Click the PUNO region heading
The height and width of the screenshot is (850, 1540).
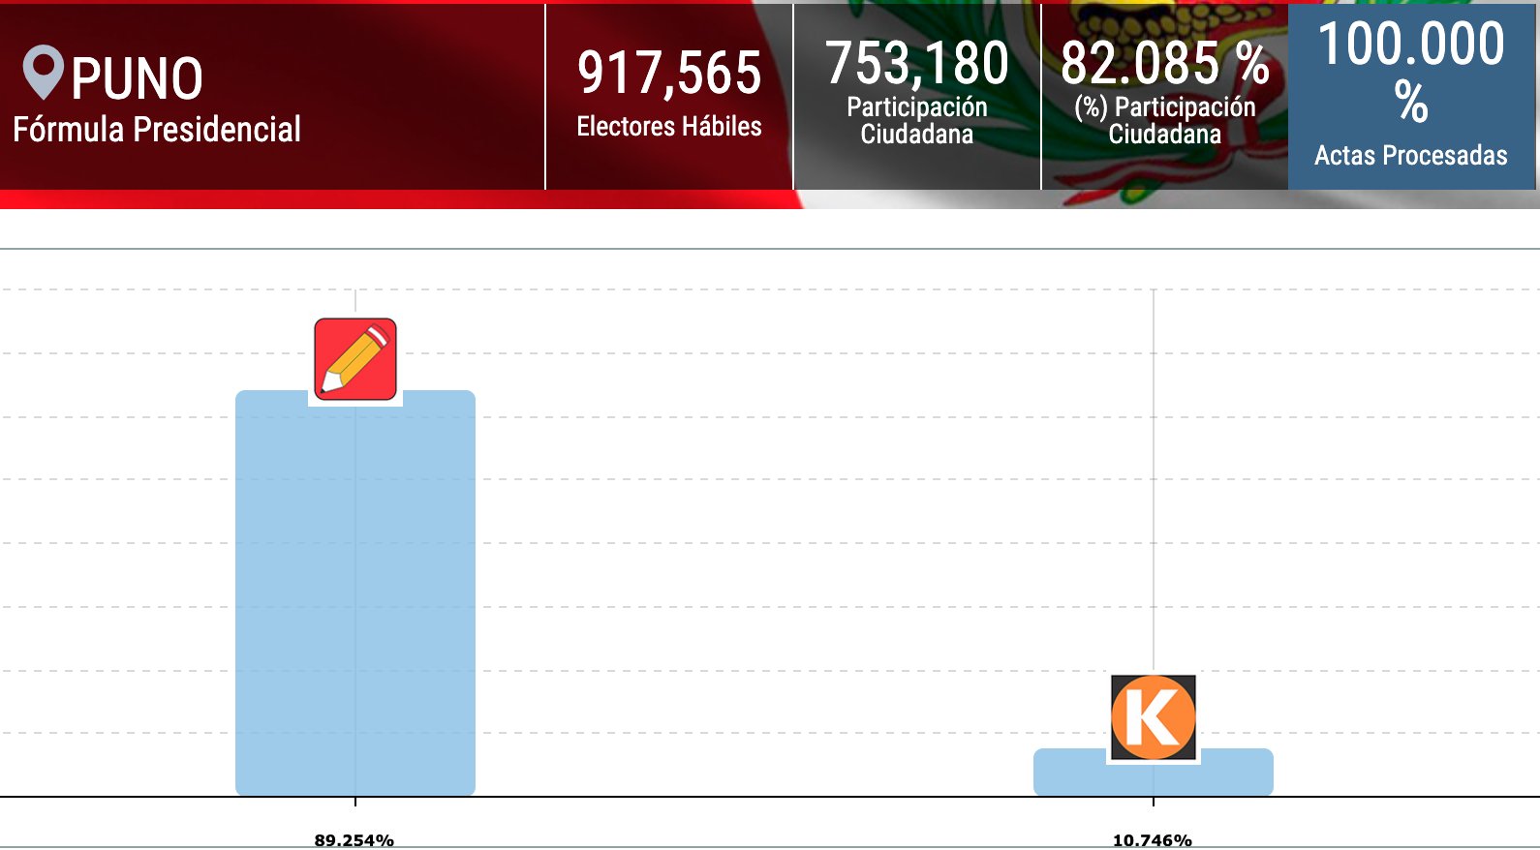pyautogui.click(x=137, y=78)
